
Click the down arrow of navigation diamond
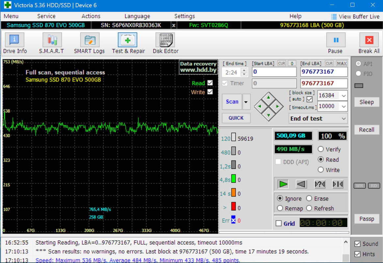(x=268, y=115)
